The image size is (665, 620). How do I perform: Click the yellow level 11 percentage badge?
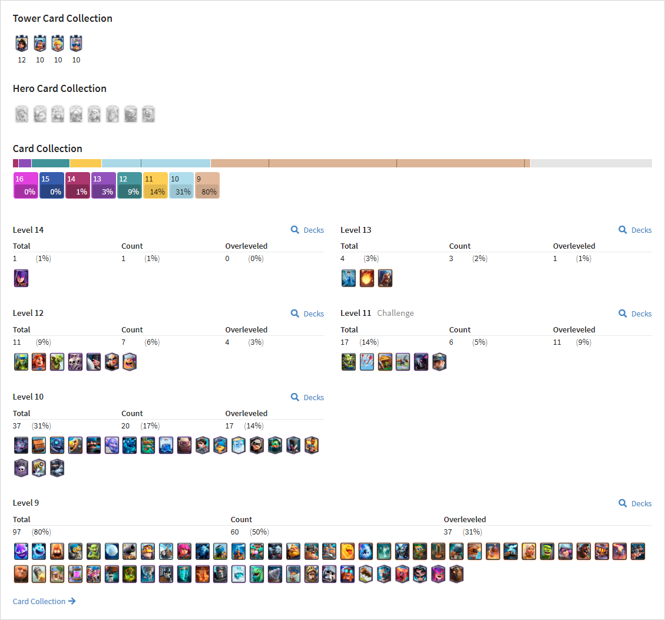coord(156,186)
